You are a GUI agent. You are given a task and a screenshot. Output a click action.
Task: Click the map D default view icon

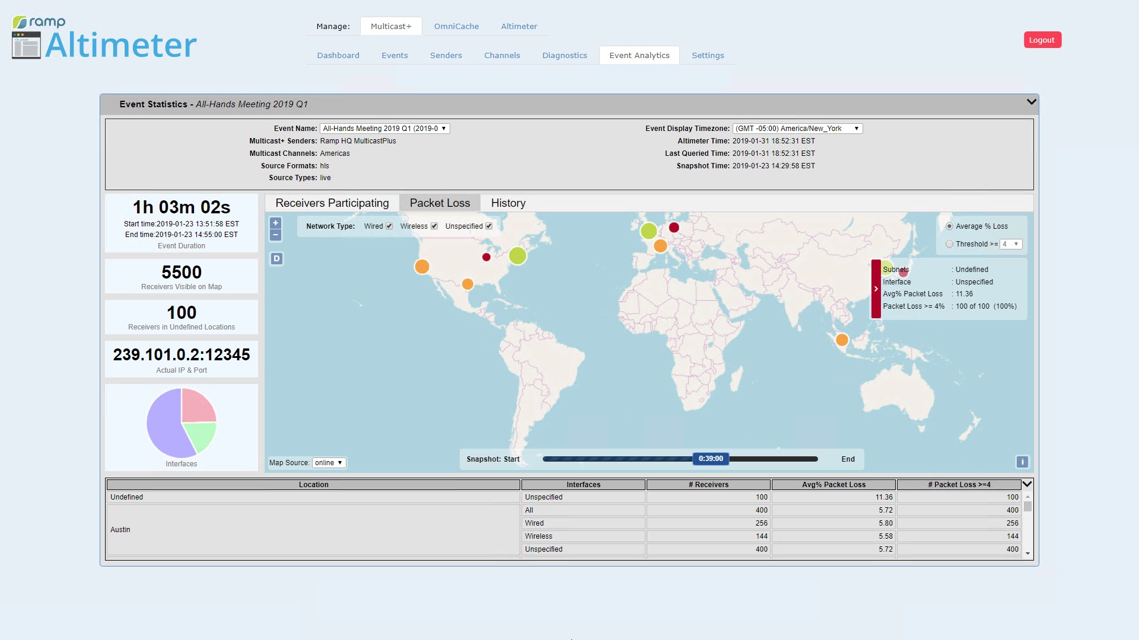pos(276,259)
